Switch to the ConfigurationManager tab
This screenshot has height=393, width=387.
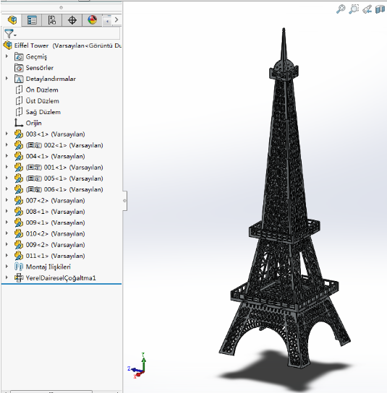click(52, 20)
